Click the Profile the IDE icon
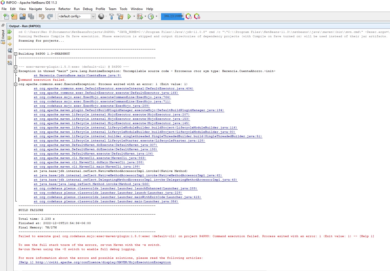Viewport: 390px width, 271px height. click(189, 17)
